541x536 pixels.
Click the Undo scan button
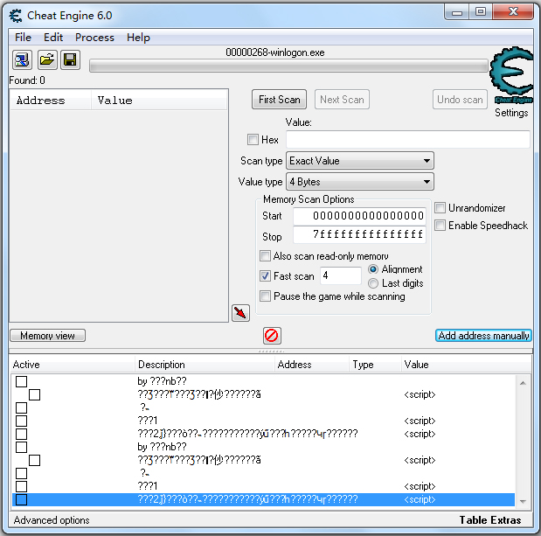point(460,100)
